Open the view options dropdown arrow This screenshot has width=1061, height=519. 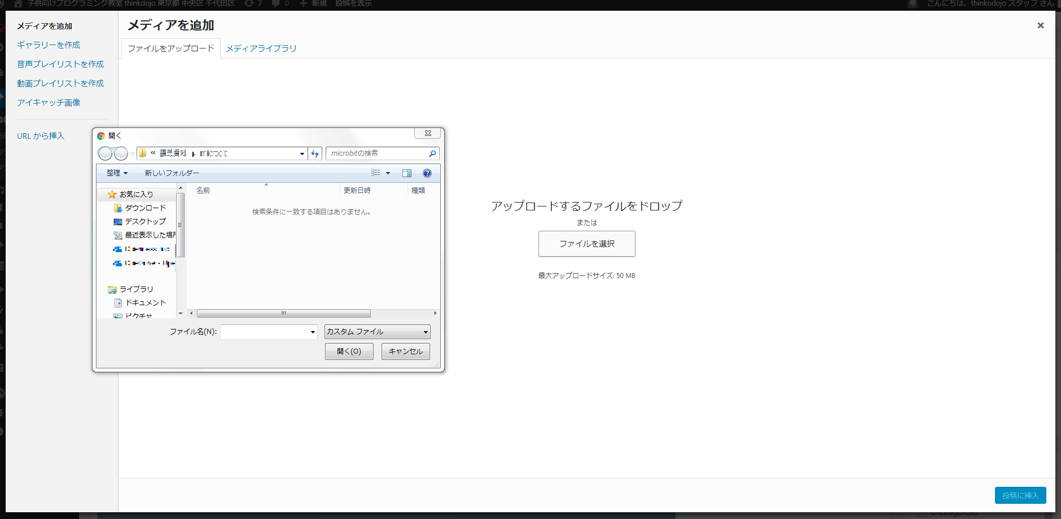pyautogui.click(x=388, y=173)
